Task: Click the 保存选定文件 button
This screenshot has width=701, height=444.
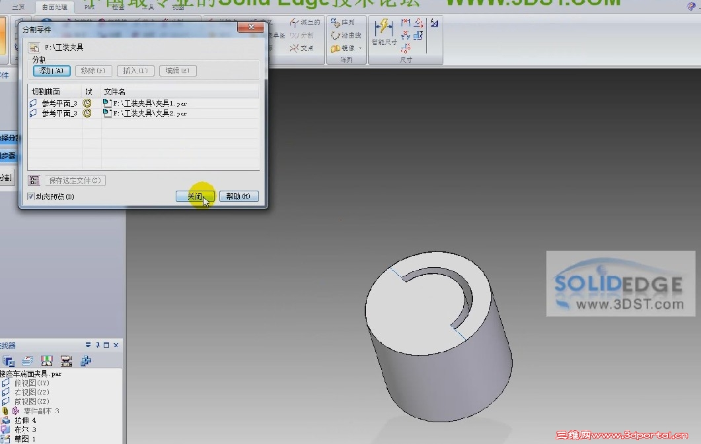Action: tap(75, 180)
